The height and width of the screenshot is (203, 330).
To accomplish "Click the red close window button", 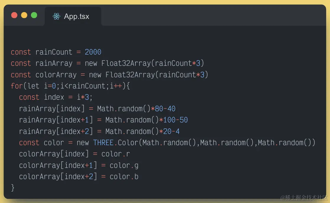I will point(14,15).
